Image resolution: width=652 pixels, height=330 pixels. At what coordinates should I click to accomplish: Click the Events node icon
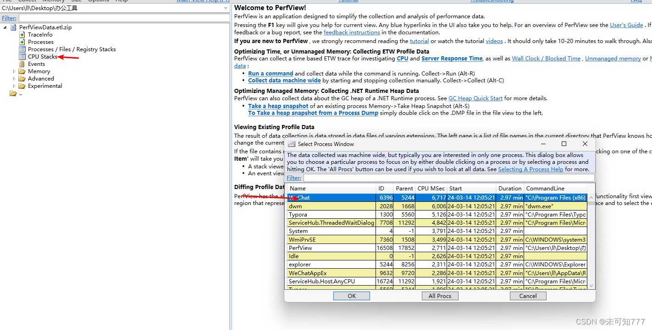[x=22, y=64]
